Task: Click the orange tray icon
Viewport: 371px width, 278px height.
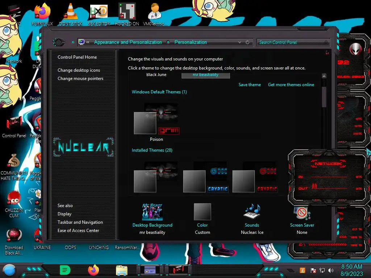Action: (x=303, y=270)
